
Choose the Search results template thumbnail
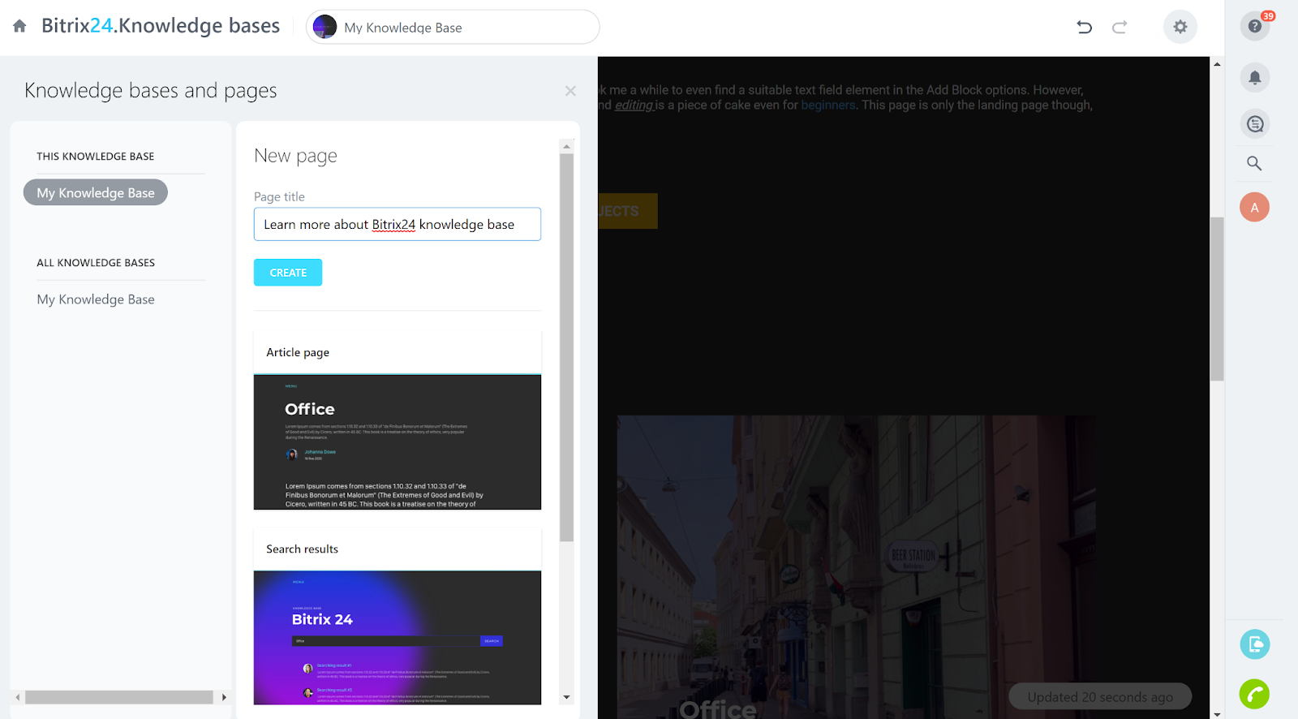point(397,637)
